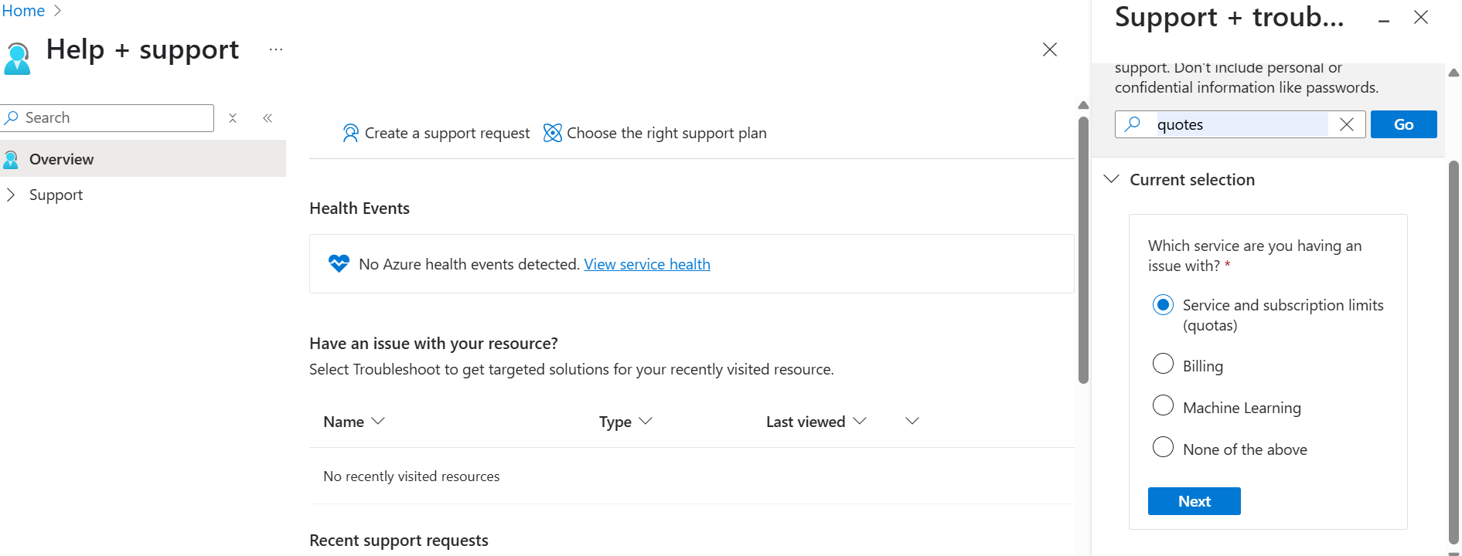Click 'No recently visited resources' text

click(411, 476)
